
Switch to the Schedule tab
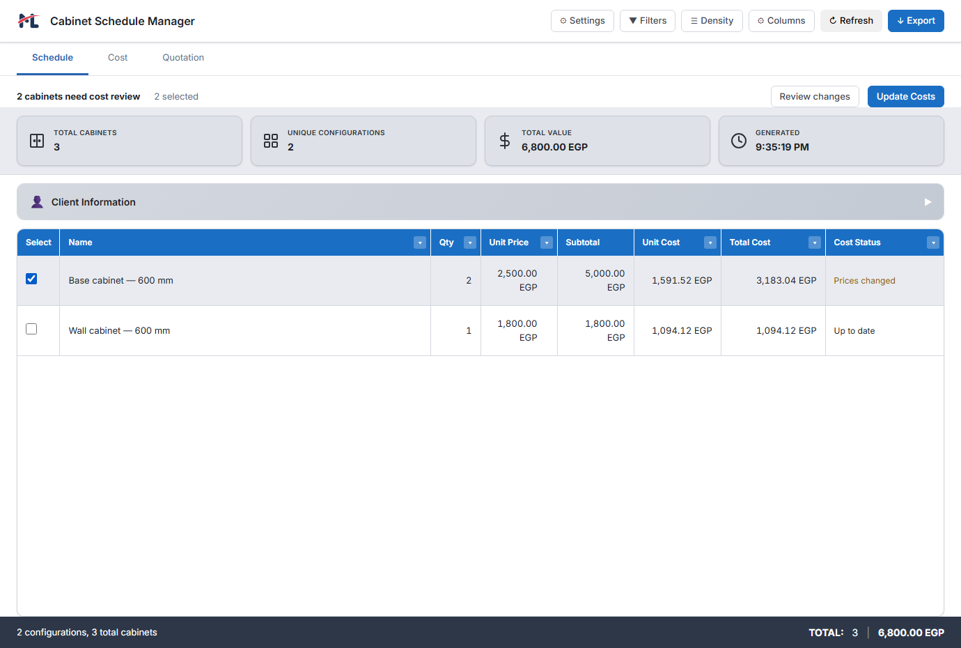(x=53, y=58)
